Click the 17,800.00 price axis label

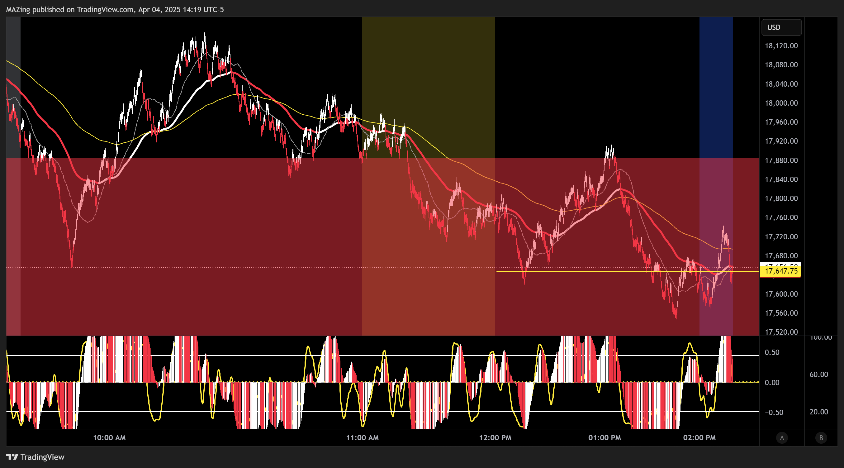pyautogui.click(x=781, y=198)
